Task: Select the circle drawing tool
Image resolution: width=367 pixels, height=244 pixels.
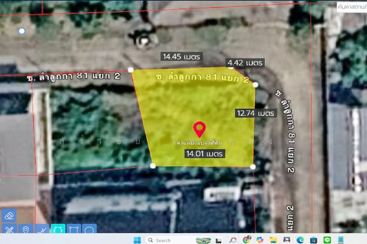Action: (x=89, y=229)
